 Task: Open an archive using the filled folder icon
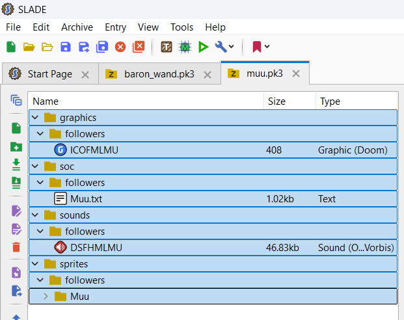29,47
